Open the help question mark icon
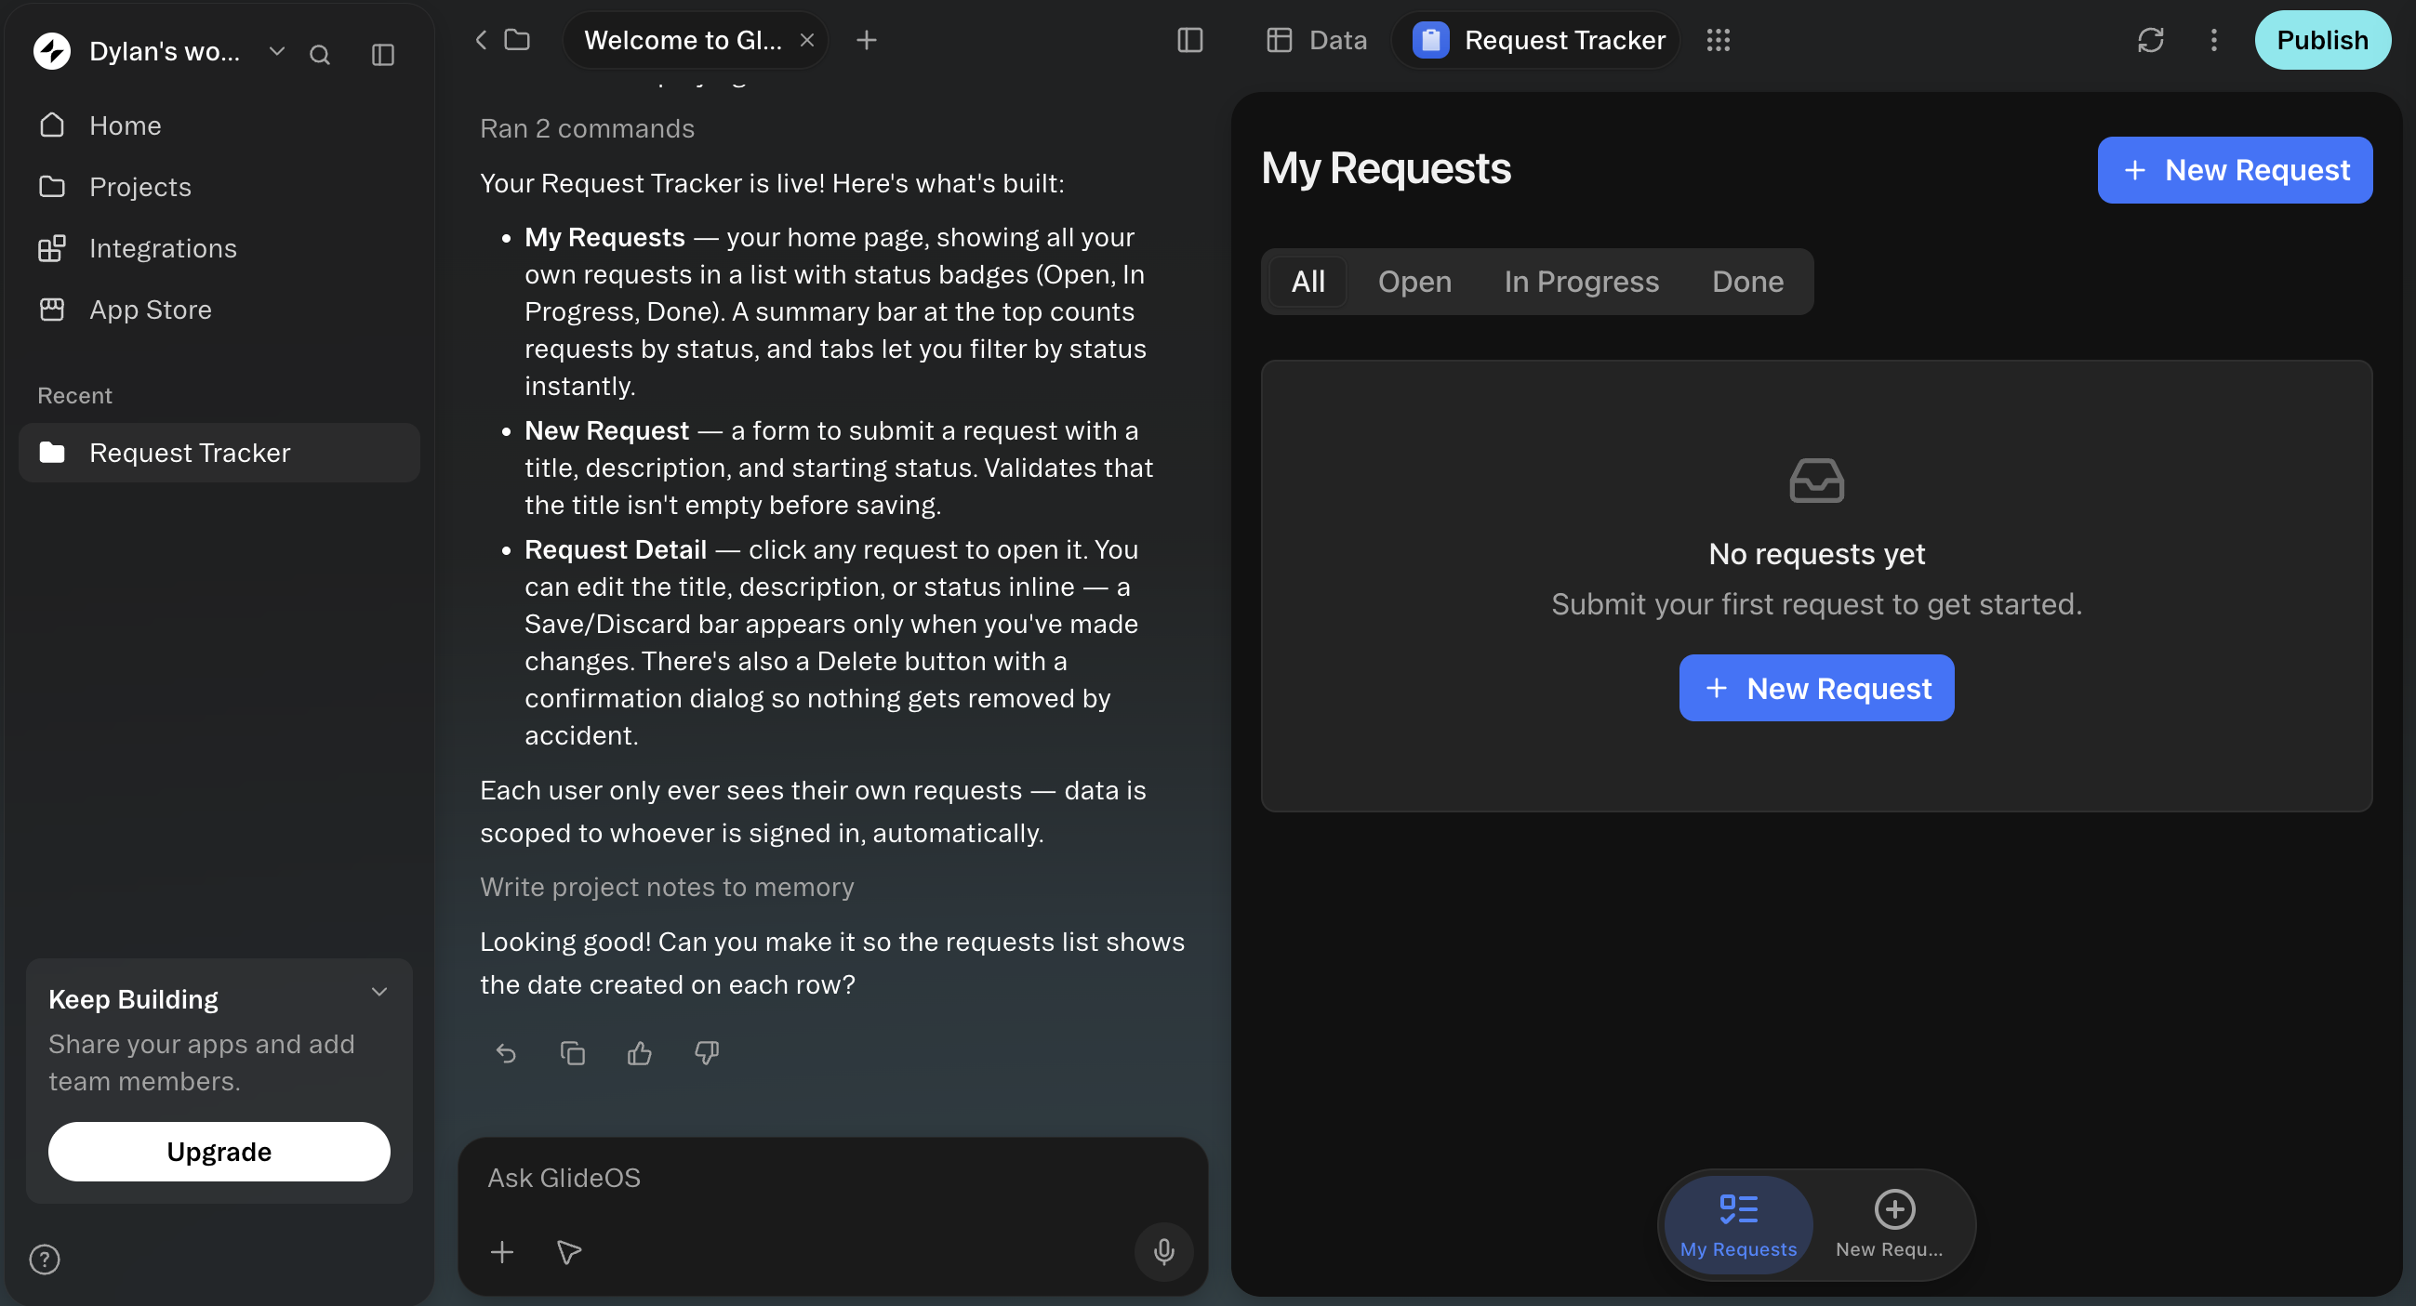 tap(44, 1260)
